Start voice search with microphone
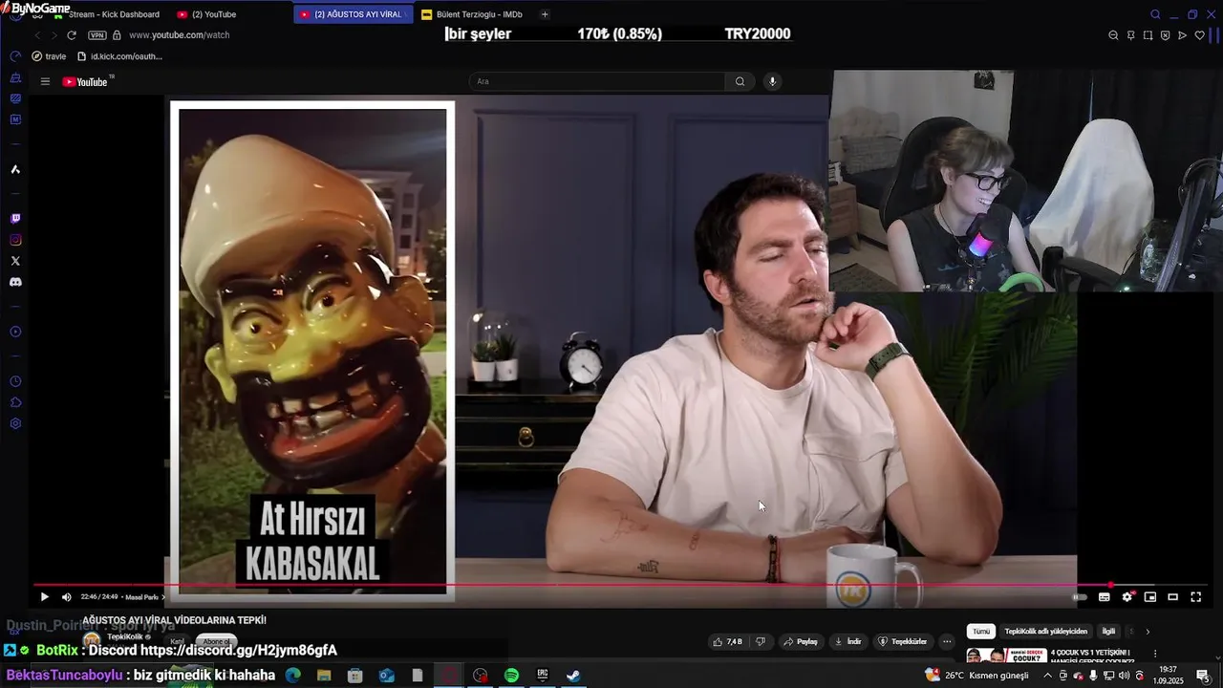Screen dimensions: 1223x688 (773, 81)
